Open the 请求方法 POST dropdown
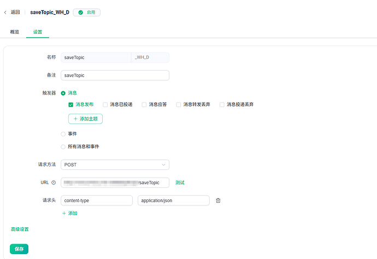Image resolution: width=377 pixels, height=259 pixels. click(x=115, y=164)
